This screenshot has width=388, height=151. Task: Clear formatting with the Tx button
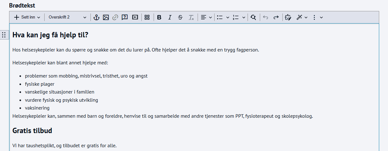191,17
